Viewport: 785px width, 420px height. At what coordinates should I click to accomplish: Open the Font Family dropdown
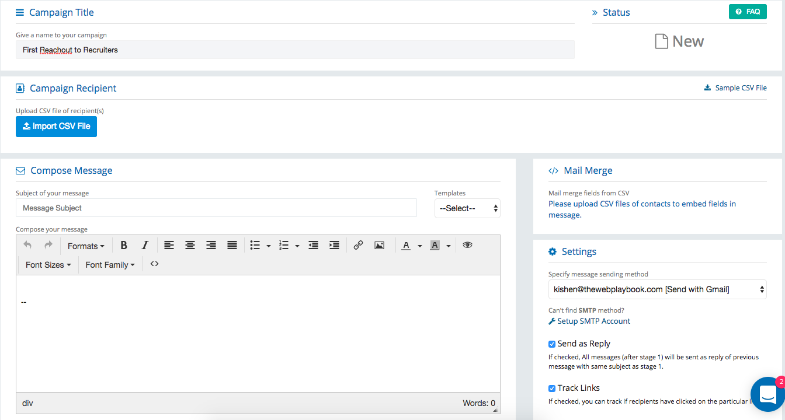[x=110, y=264]
